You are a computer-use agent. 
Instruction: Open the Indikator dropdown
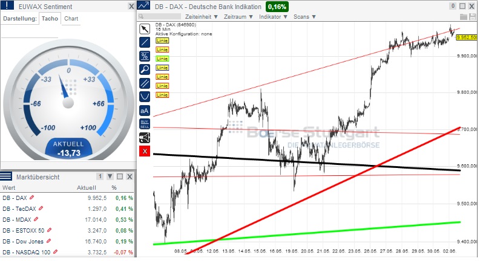pos(273,17)
